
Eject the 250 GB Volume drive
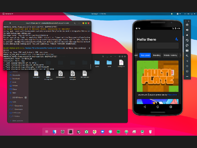pos(25,97)
